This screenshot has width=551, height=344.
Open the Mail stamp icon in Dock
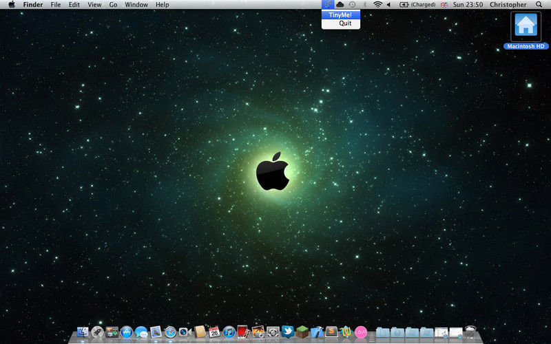156,332
